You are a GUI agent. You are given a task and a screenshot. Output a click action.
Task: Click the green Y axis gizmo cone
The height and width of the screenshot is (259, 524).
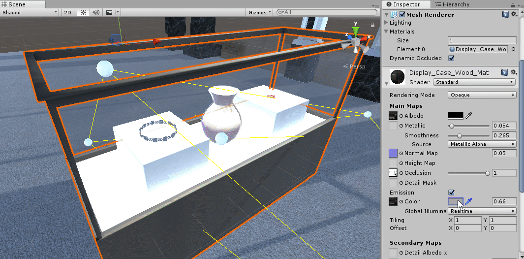pos(356,32)
